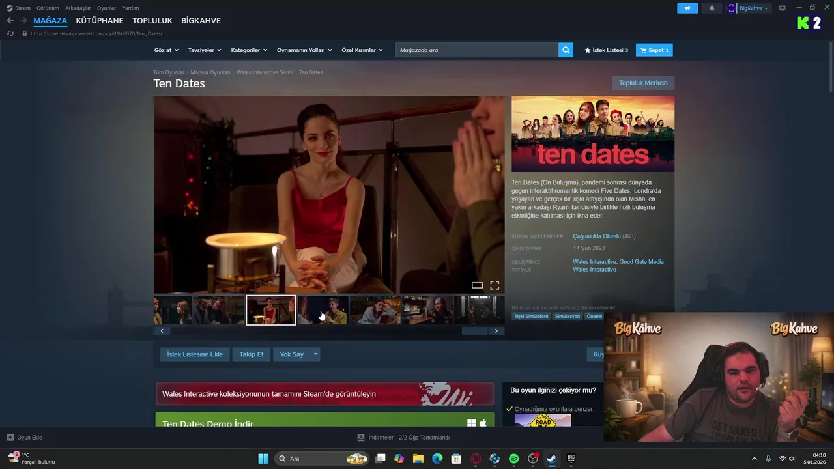834x469 pixels.
Task: Click the Yok Say button
Action: [292, 354]
